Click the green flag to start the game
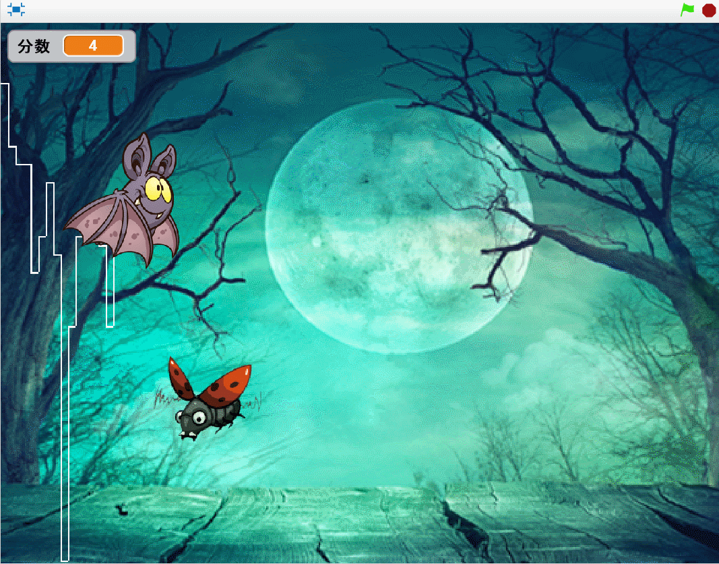 [x=687, y=10]
